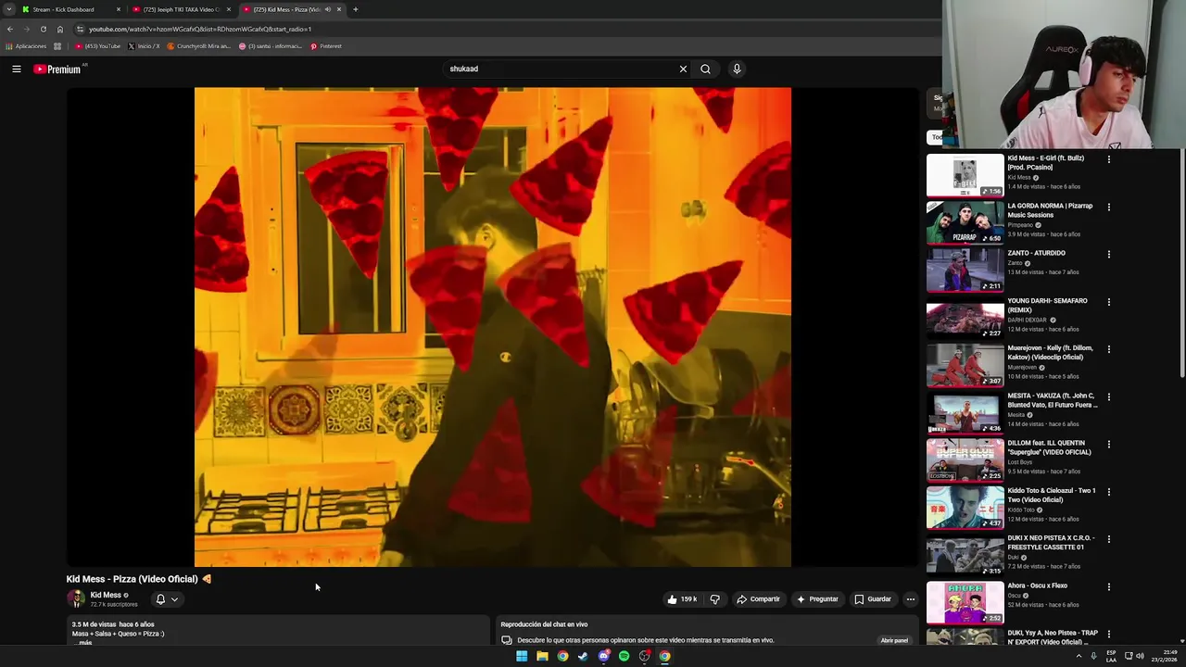1186x667 pixels.
Task: Open options for Muerejoven - Kelly video
Action: [1108, 349]
